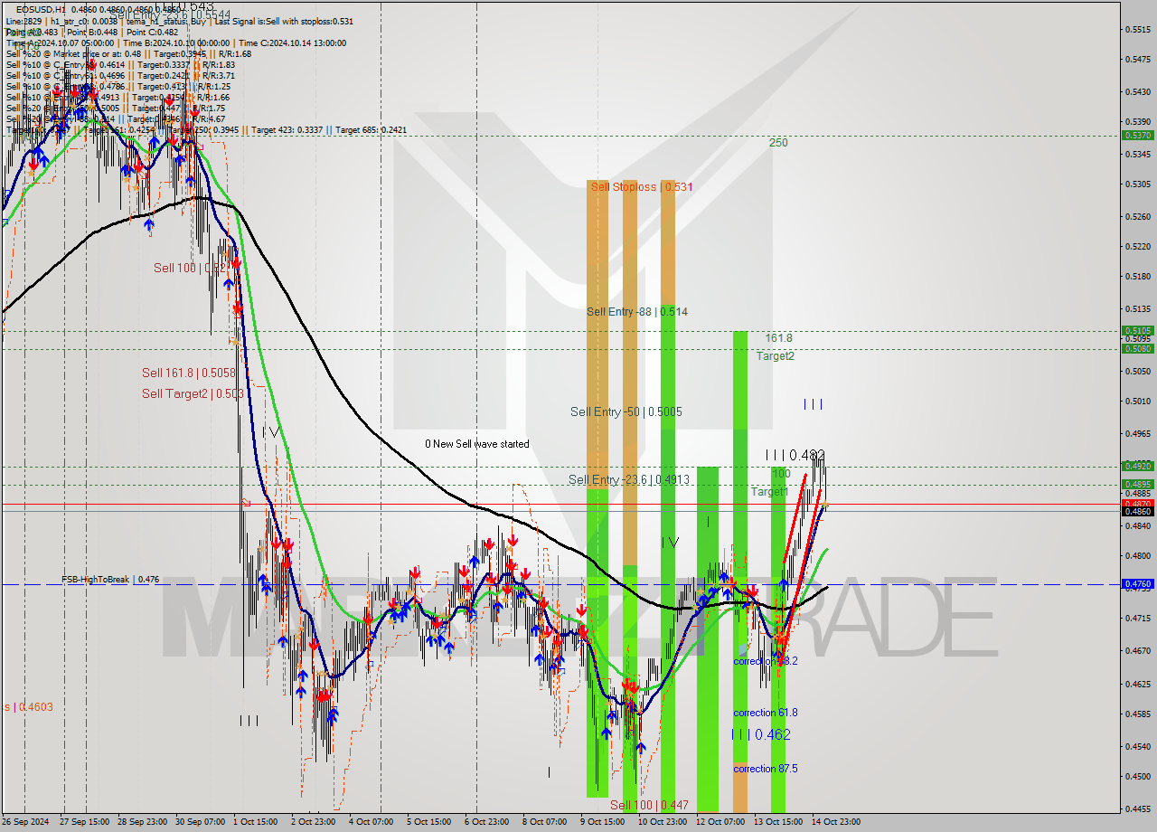Select the 'FSB-HighToBreak | 0.476' line label
Viewport: 1157px width, 832px height.
click(x=110, y=580)
